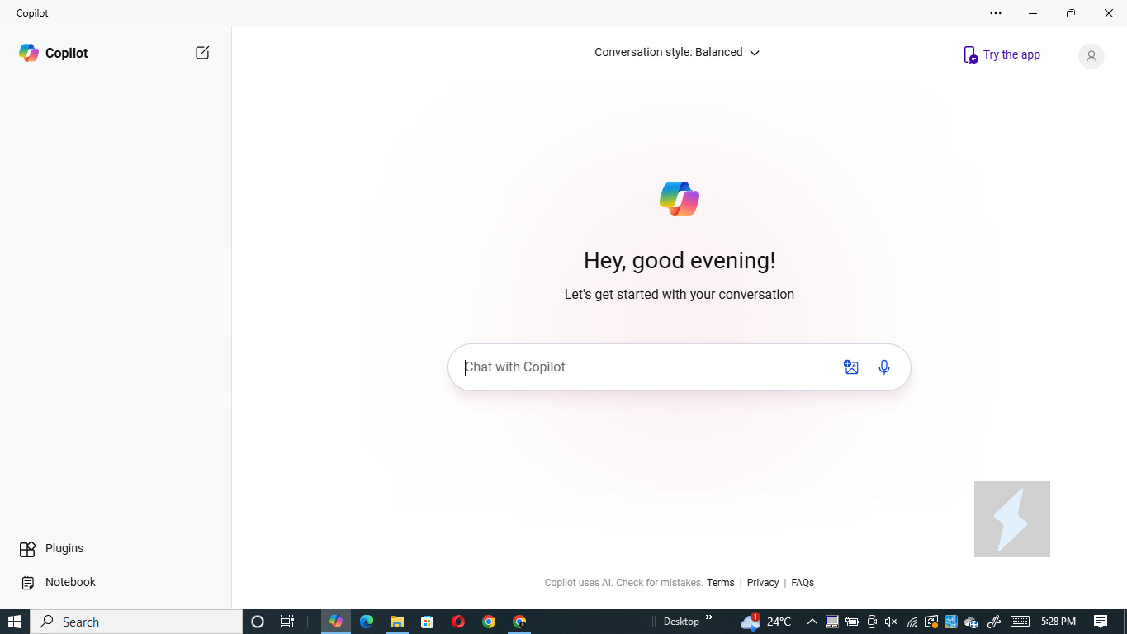This screenshot has height=634, width=1127.
Task: Show hidden tray icons with the chevron
Action: click(x=812, y=622)
